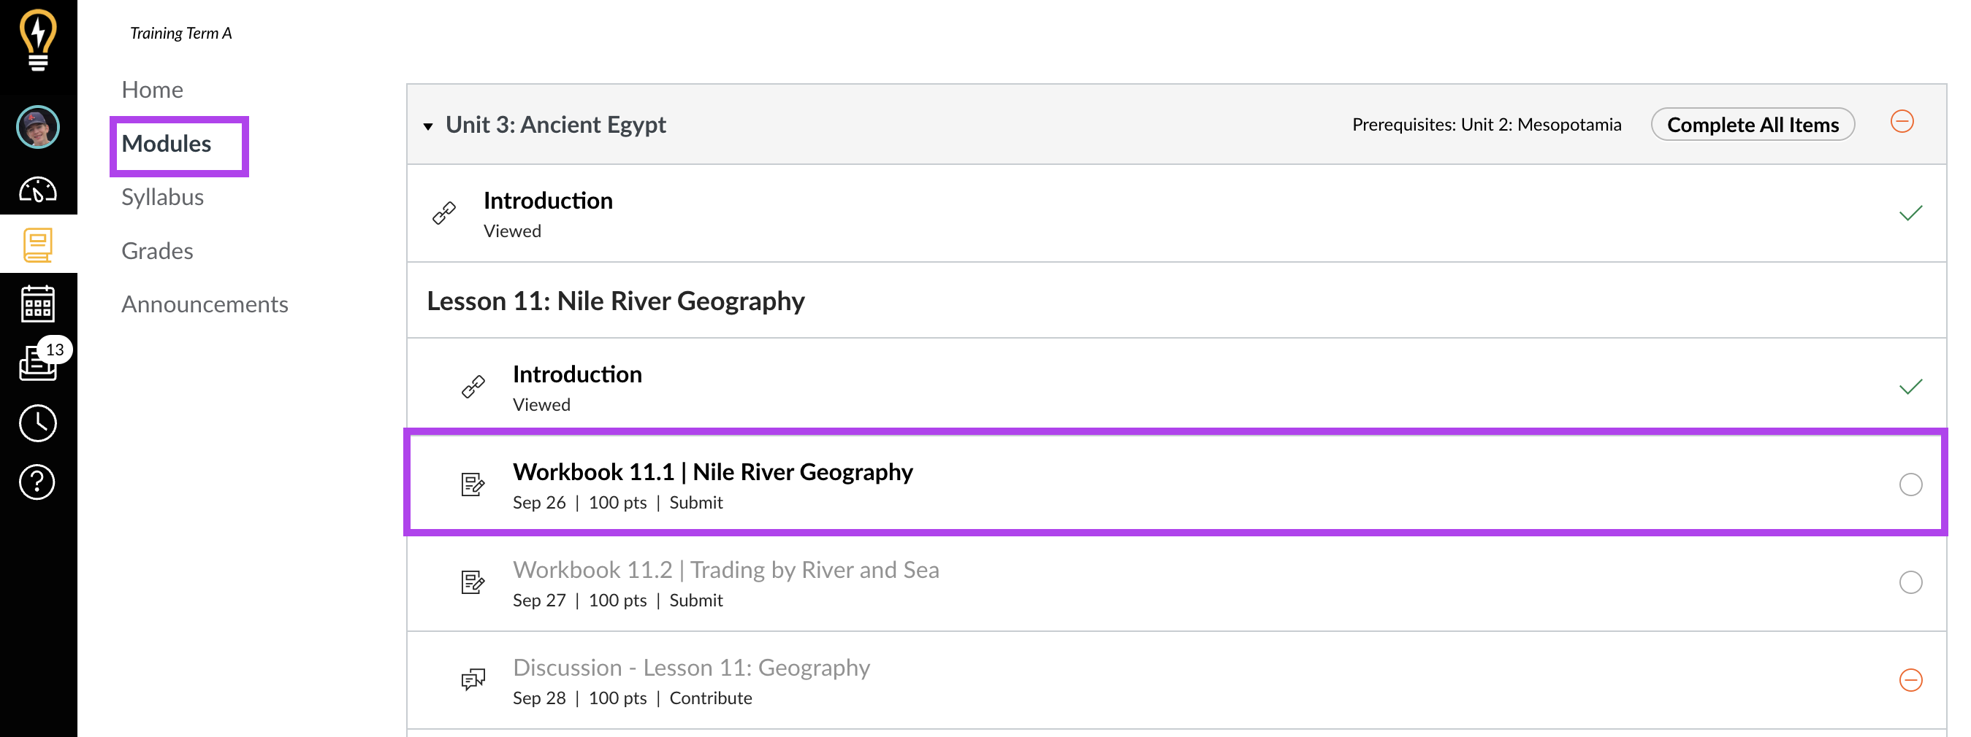Image resolution: width=1971 pixels, height=737 pixels.
Task: Click the Sep 26 due date text
Action: click(x=538, y=502)
